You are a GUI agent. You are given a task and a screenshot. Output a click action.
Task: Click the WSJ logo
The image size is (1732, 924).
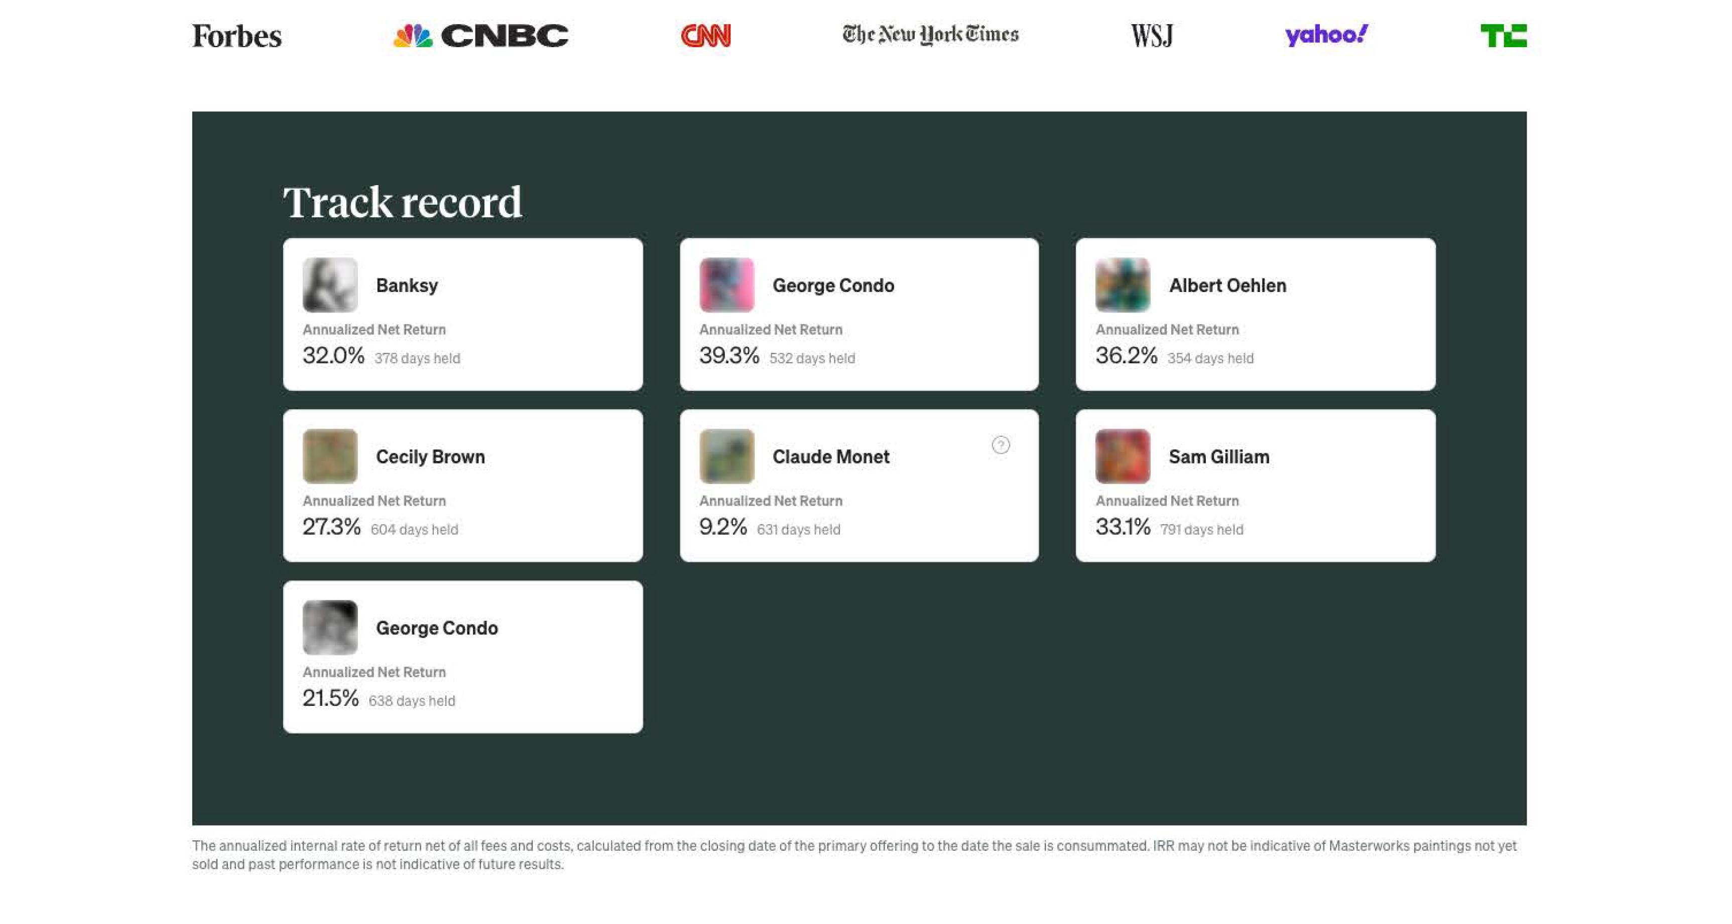tap(1151, 36)
